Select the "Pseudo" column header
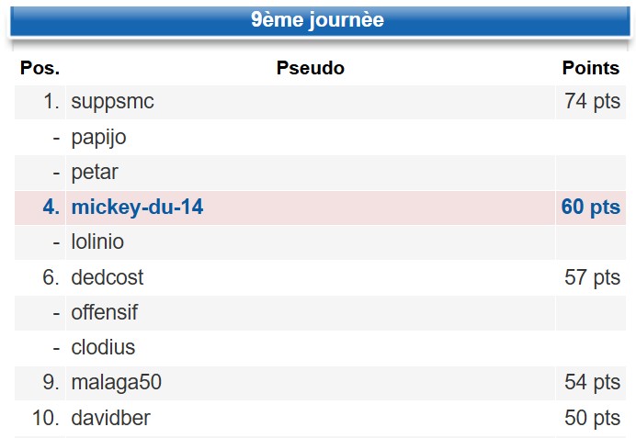This screenshot has width=636, height=438. (x=310, y=68)
